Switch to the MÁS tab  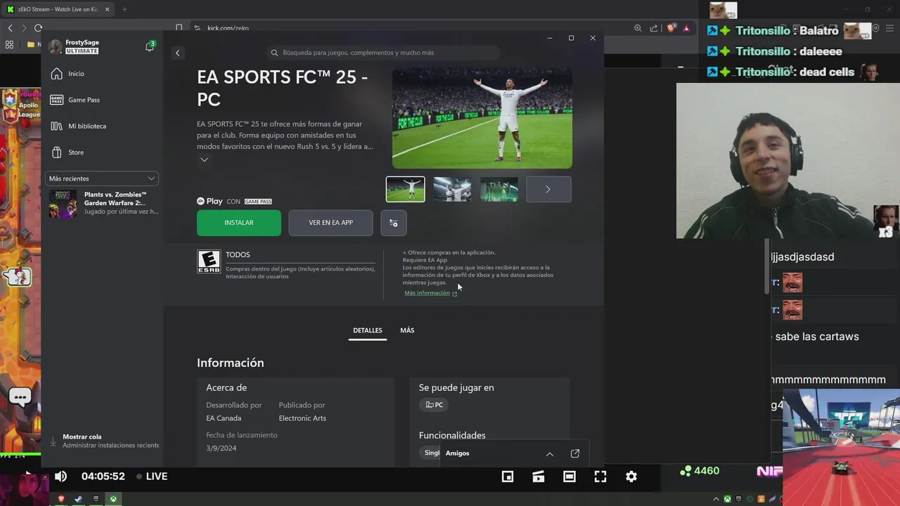(x=407, y=330)
